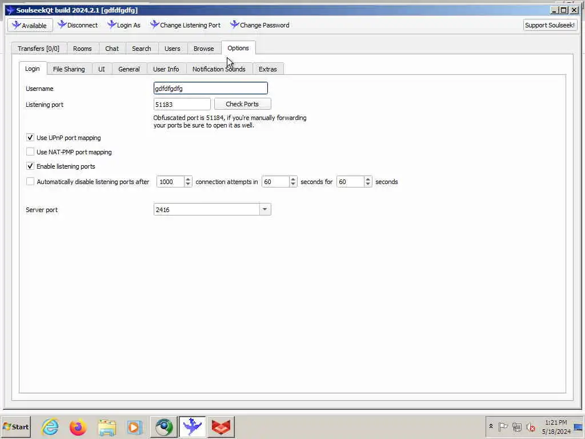The height and width of the screenshot is (439, 585).
Task: Click the Check Ports button
Action: [242, 104]
